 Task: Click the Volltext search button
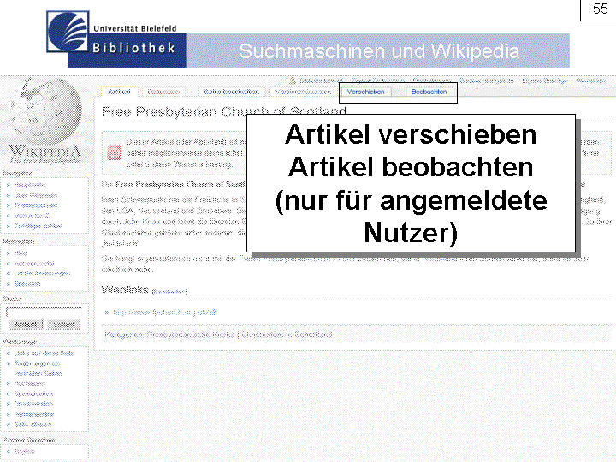click(x=63, y=324)
